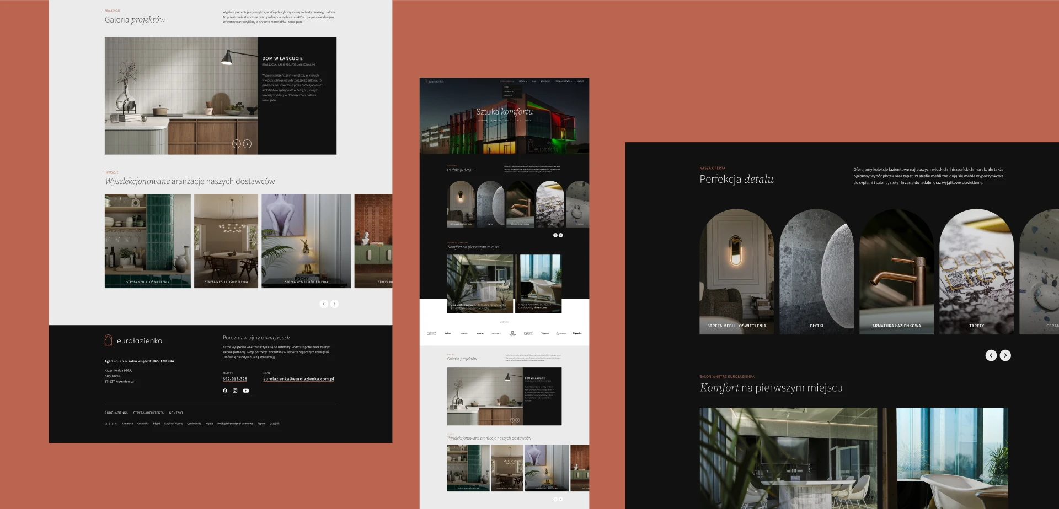Open the Oświetlenie offer link in footer
Viewport: 1059px width, 509px height.
(x=194, y=424)
